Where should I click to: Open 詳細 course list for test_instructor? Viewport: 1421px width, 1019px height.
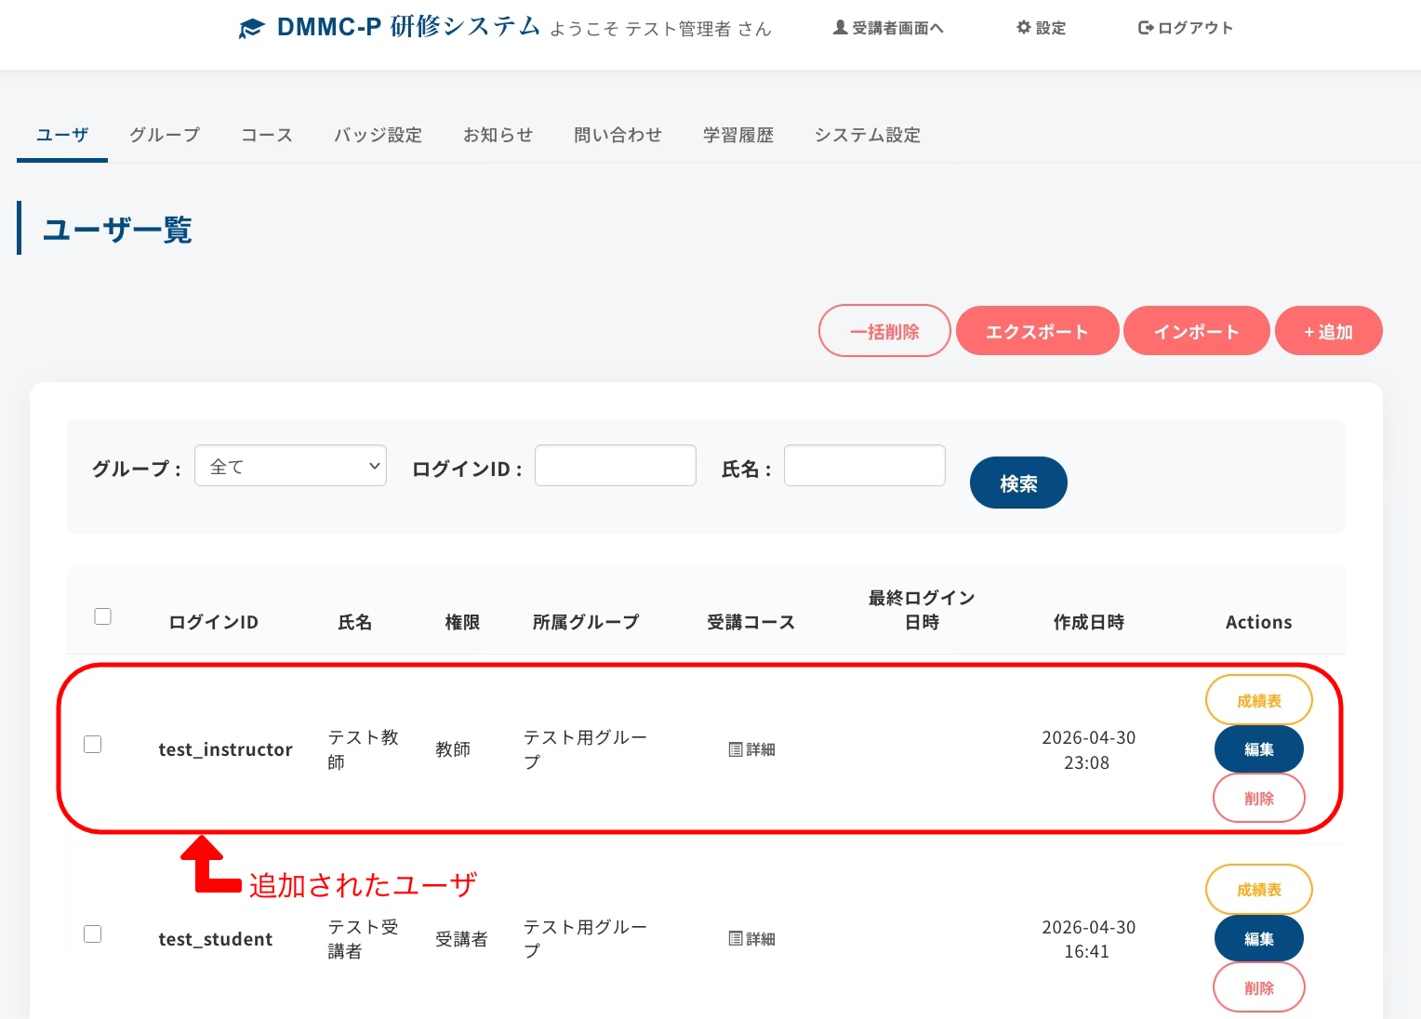(751, 749)
